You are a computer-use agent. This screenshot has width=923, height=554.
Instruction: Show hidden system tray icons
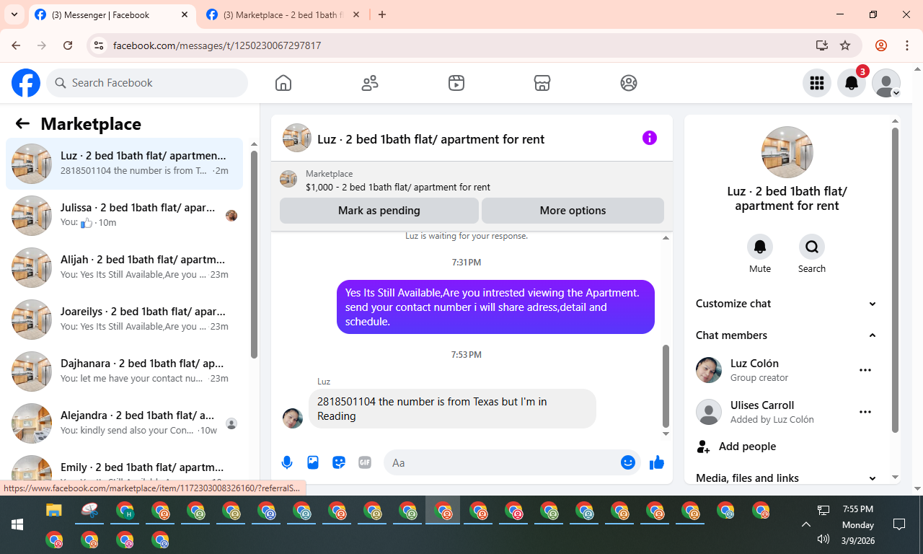point(805,524)
